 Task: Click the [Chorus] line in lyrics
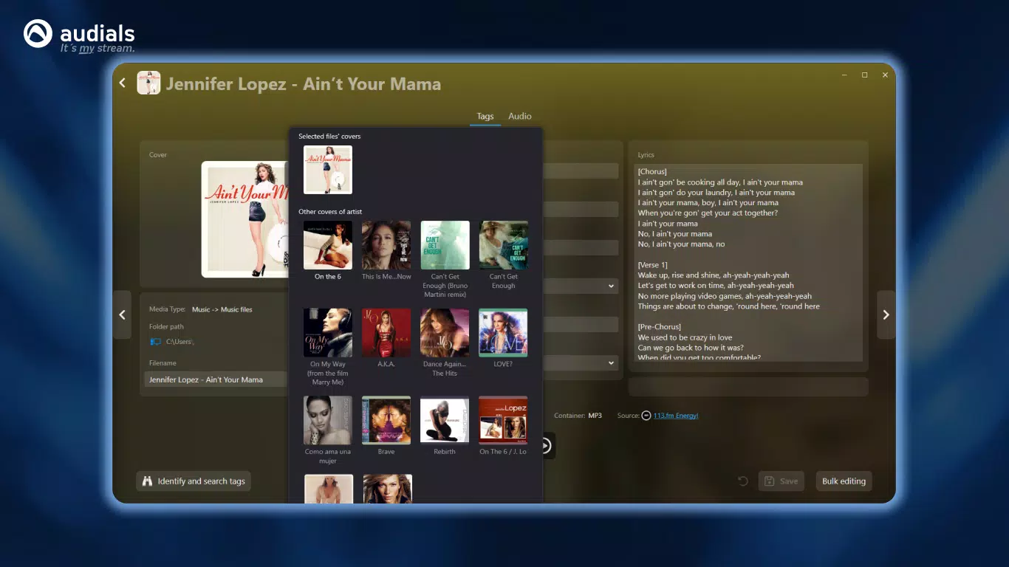pyautogui.click(x=652, y=172)
